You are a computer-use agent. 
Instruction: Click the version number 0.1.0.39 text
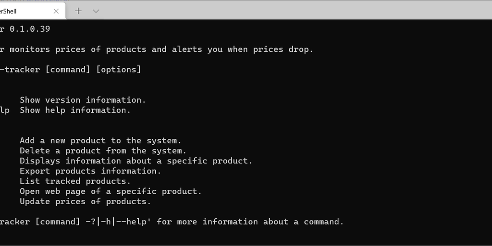click(x=30, y=29)
